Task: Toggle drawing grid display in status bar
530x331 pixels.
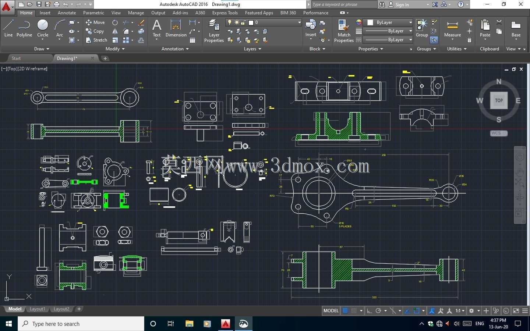Action: coord(345,311)
